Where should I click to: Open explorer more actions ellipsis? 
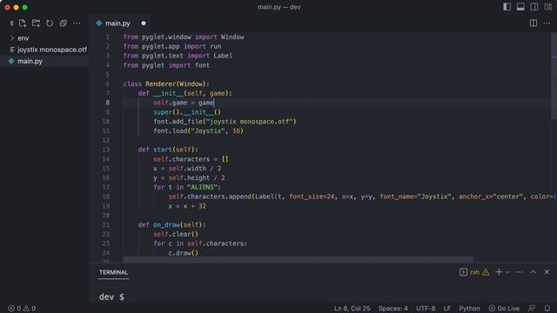coord(77,23)
